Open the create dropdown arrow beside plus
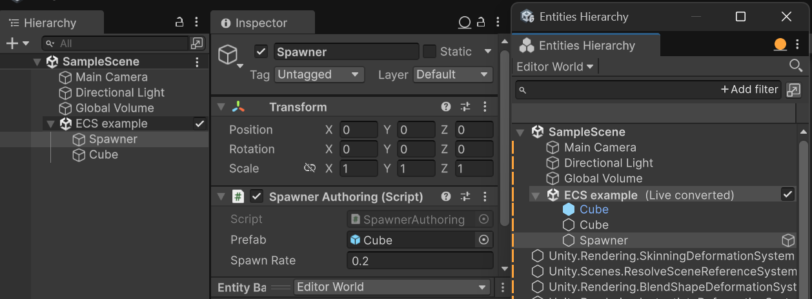 click(26, 43)
